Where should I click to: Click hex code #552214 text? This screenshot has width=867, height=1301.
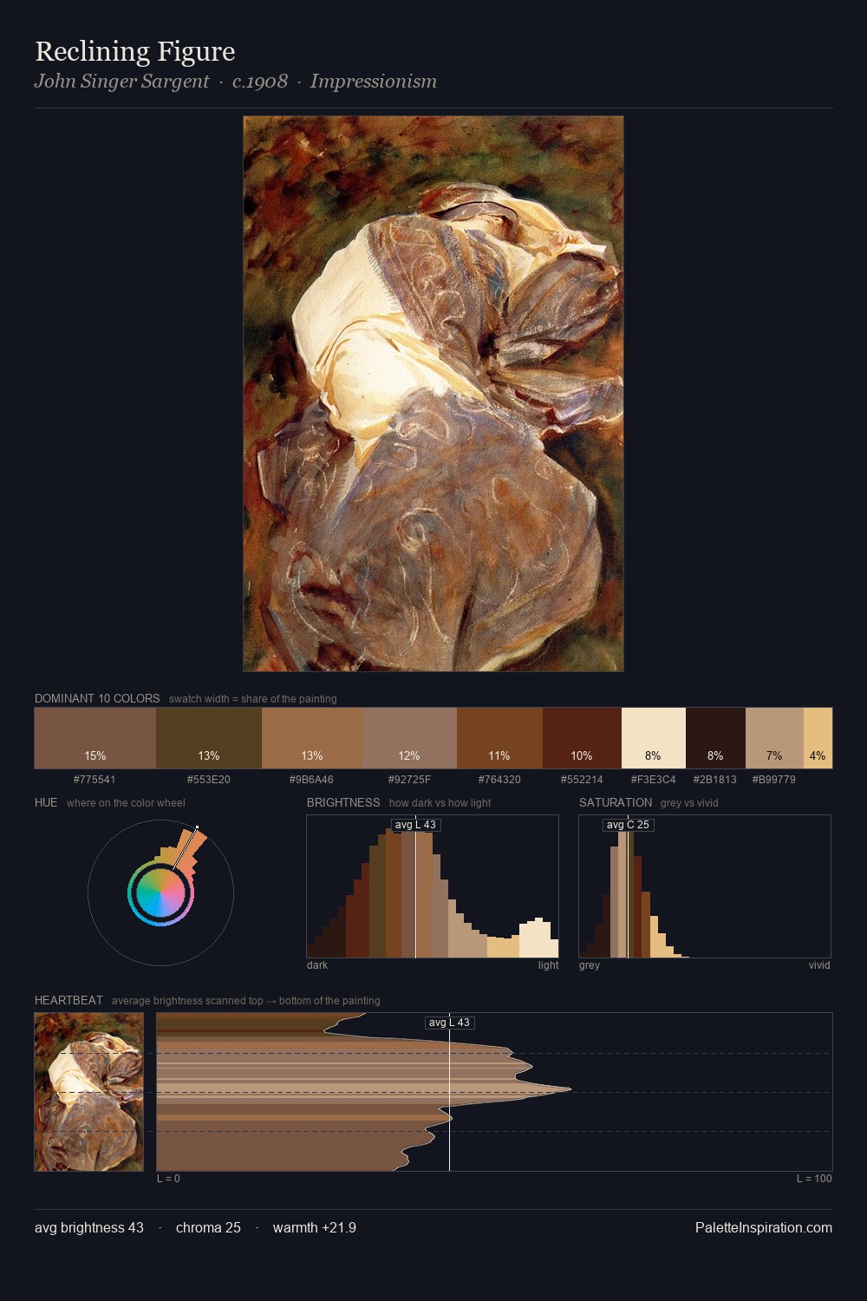click(x=582, y=779)
